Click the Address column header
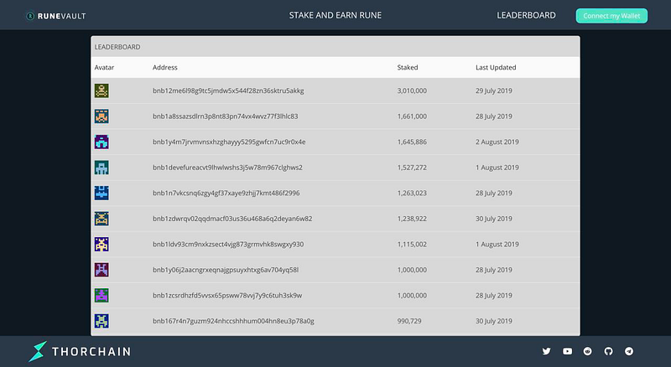This screenshot has width=671, height=367. (164, 68)
